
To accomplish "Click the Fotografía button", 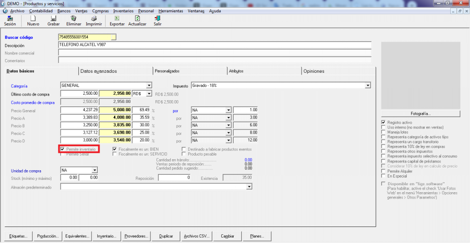I will coord(420,113).
